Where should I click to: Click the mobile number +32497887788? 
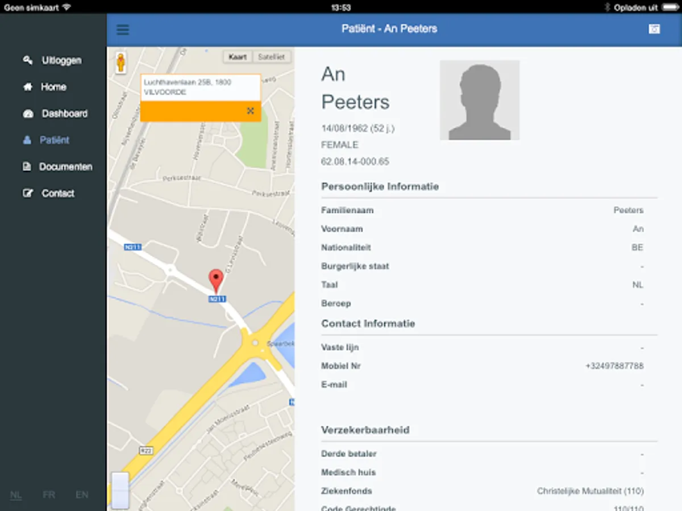click(x=614, y=366)
